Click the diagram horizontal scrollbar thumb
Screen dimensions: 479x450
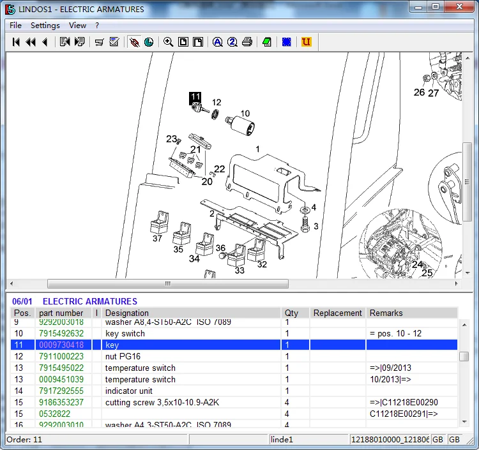click(x=168, y=283)
